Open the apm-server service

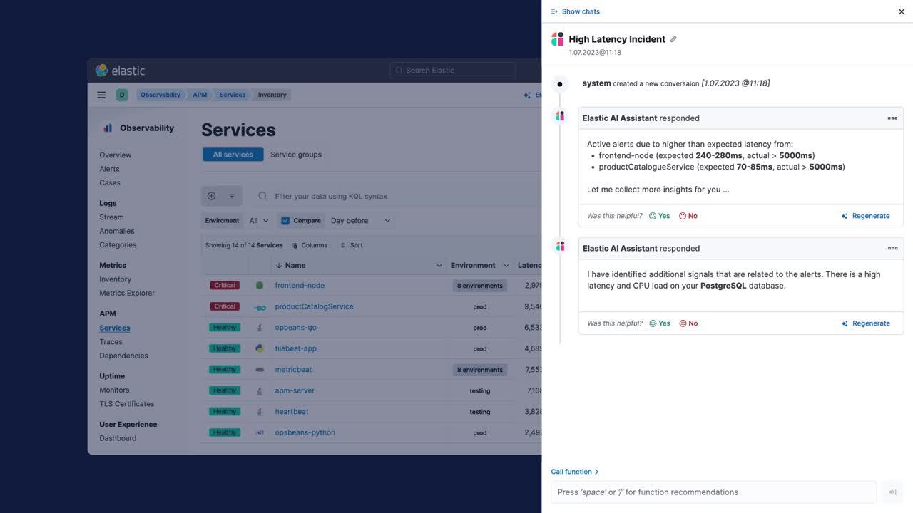[295, 390]
